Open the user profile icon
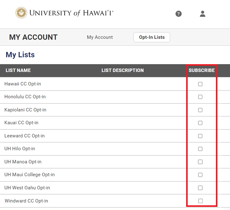Screen dimensions: 230x210 (202, 14)
